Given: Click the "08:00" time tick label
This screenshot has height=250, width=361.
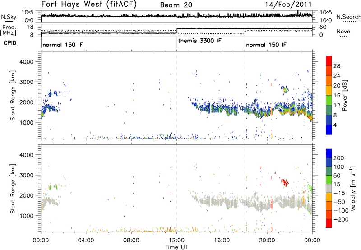Looking at the screenshot, I should [131, 241].
